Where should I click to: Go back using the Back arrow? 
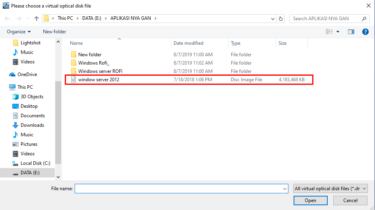pos(8,18)
